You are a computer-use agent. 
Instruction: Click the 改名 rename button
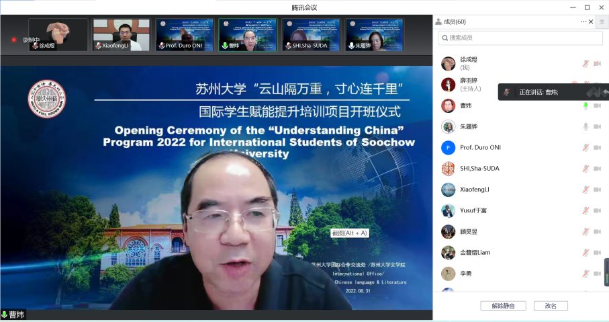551,306
